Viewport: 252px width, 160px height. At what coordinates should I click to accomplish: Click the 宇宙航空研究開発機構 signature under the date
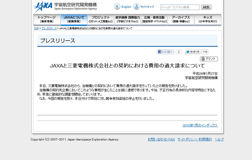tap(201, 78)
